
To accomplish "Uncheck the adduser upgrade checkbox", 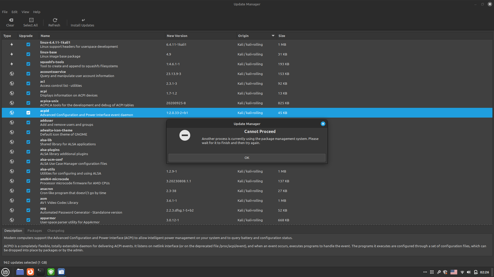I will click(x=28, y=122).
